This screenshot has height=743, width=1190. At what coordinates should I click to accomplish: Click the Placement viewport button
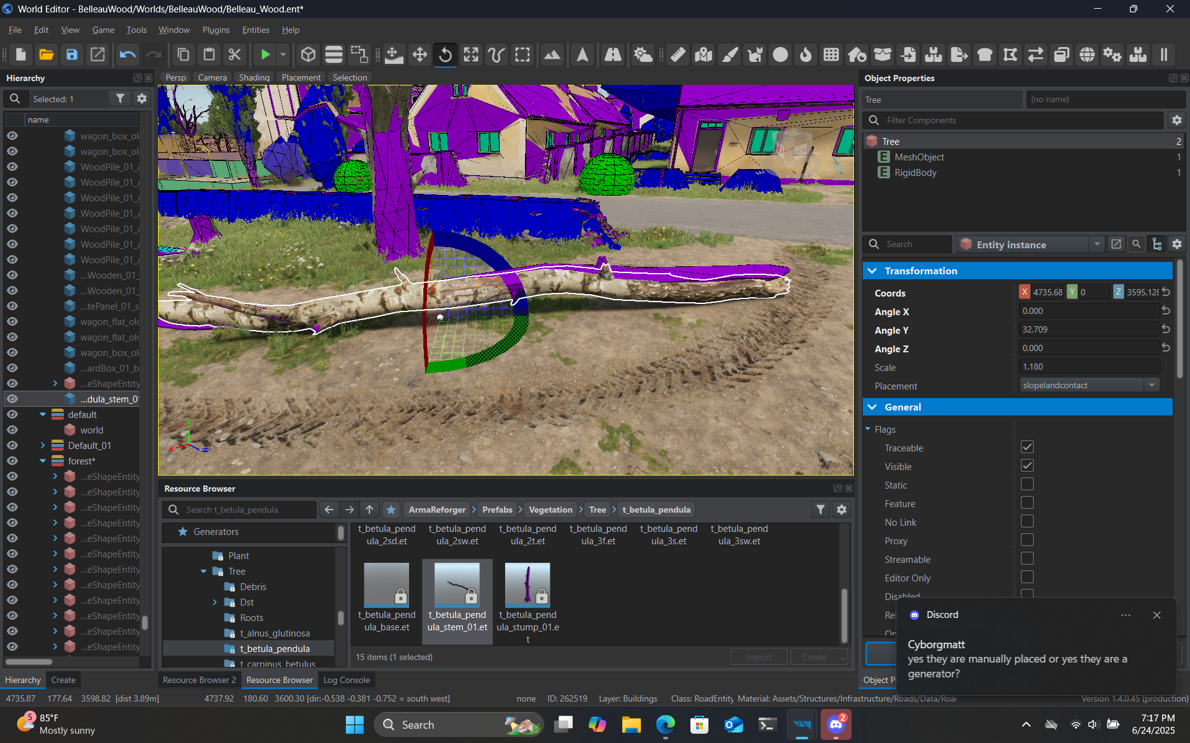point(301,77)
